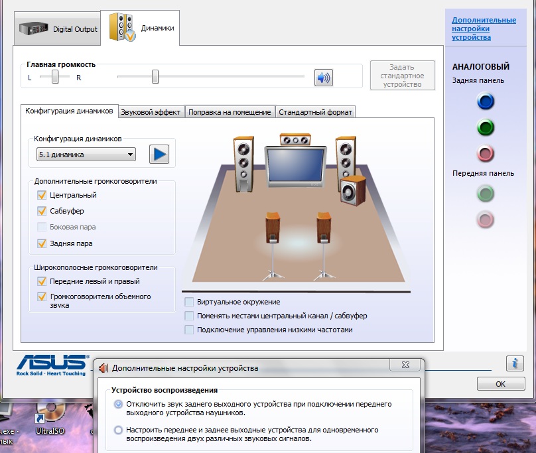Click the Задняя панель label
Screen dimensions: 536x453
point(478,81)
